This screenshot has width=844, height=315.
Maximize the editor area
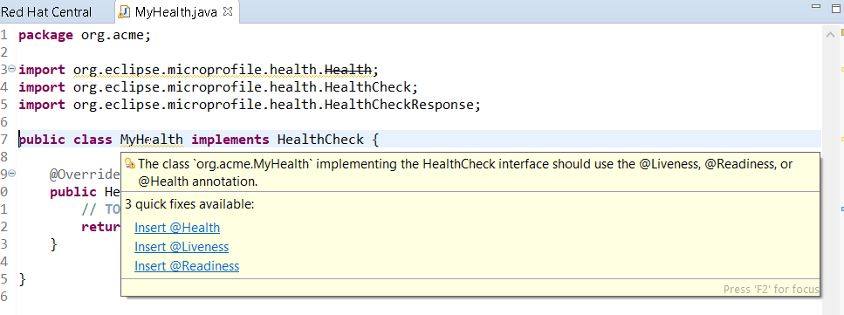[x=837, y=6]
